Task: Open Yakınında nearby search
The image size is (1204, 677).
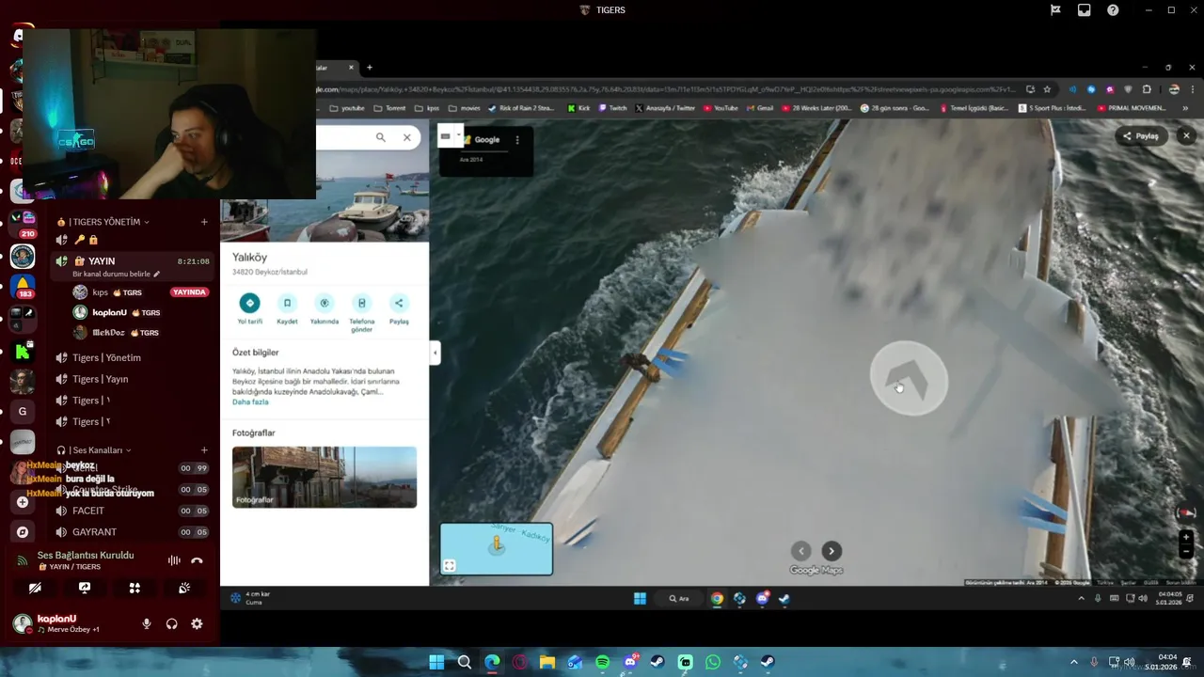Action: (325, 303)
